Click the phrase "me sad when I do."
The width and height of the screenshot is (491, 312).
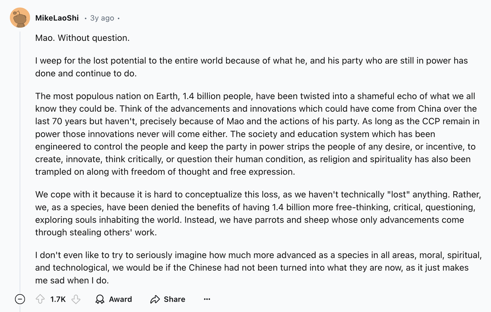(x=72, y=280)
